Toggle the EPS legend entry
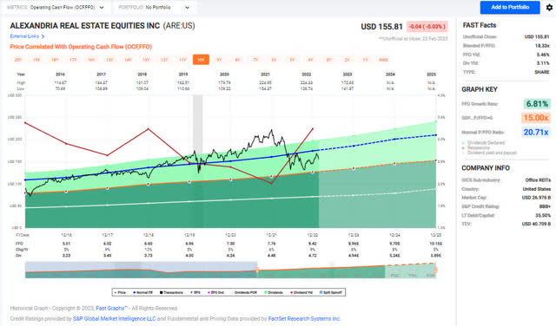 click(195, 292)
